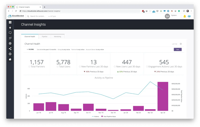Click the purple Run button

[x=178, y=49]
